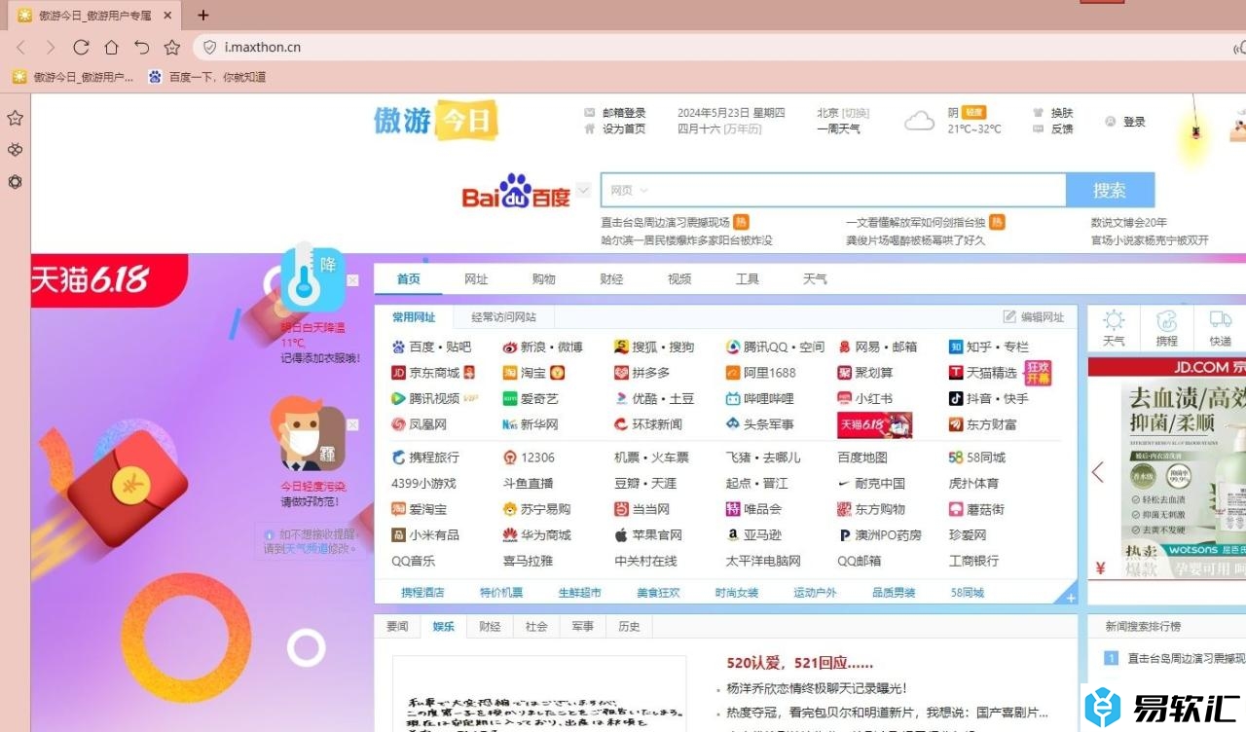The height and width of the screenshot is (732, 1246).
Task: Select the 购物 tab
Action: (543, 278)
